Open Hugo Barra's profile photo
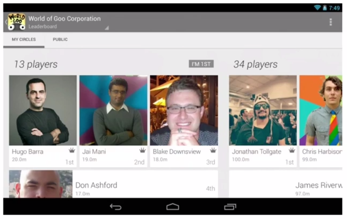 click(x=43, y=110)
